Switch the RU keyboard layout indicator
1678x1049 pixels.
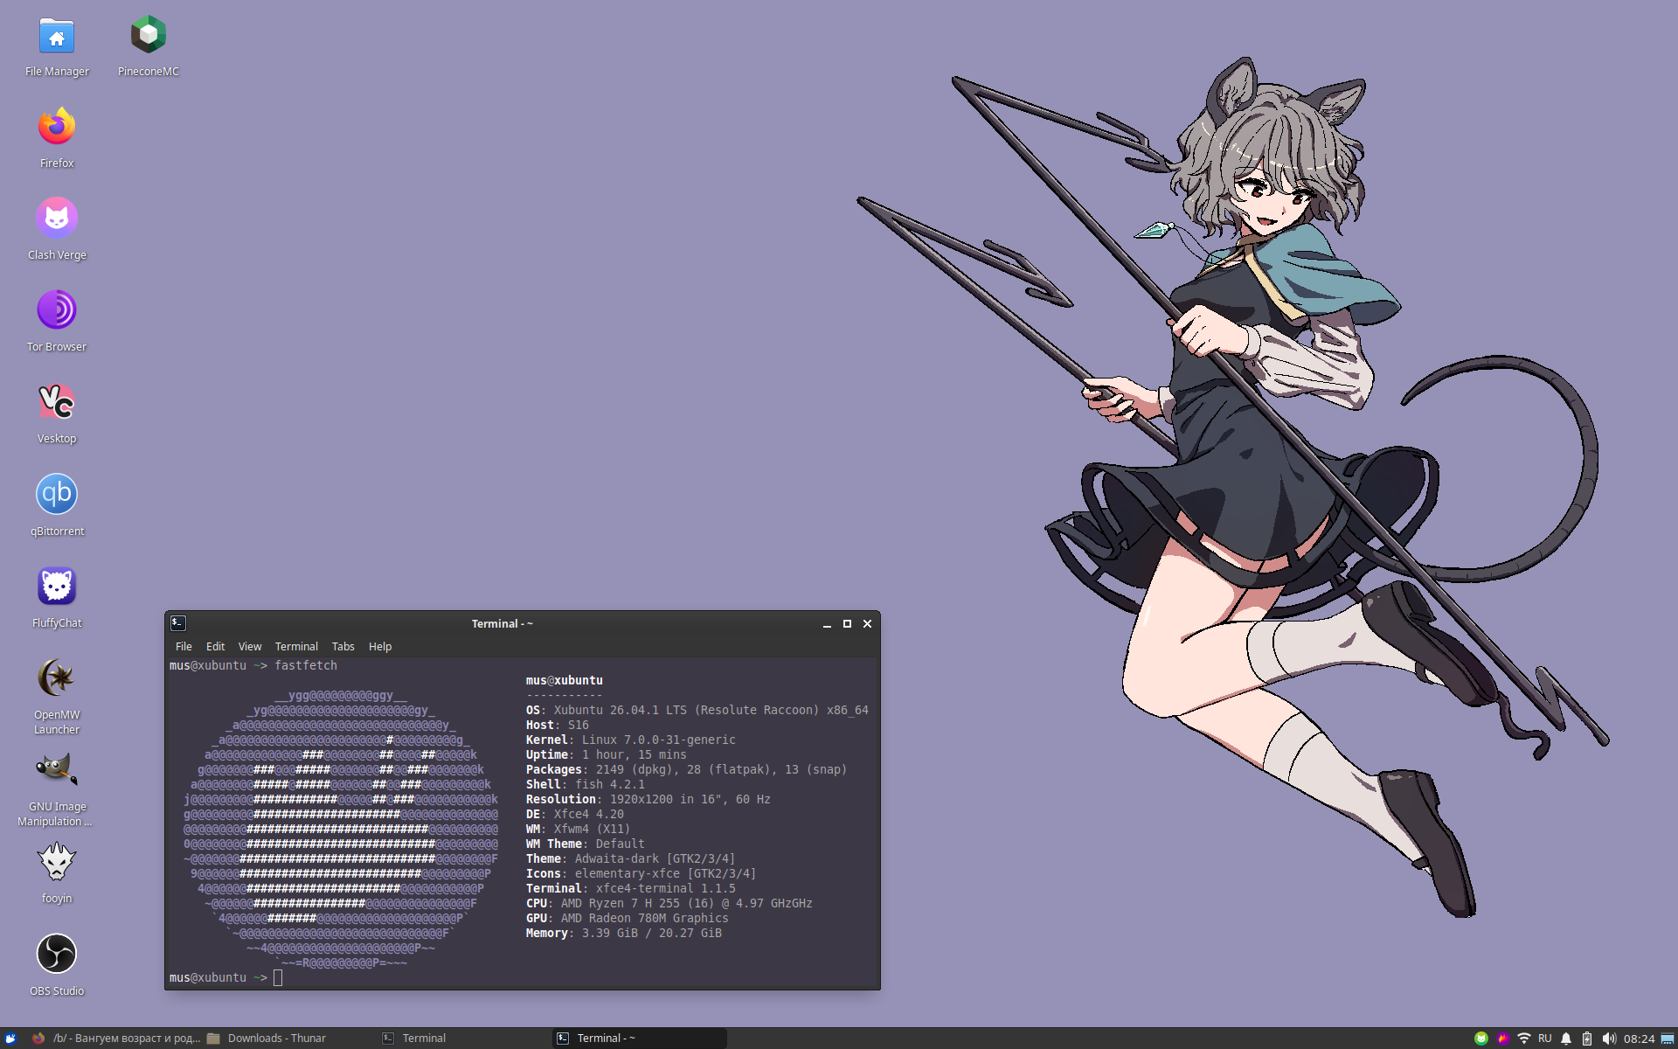tap(1545, 1039)
